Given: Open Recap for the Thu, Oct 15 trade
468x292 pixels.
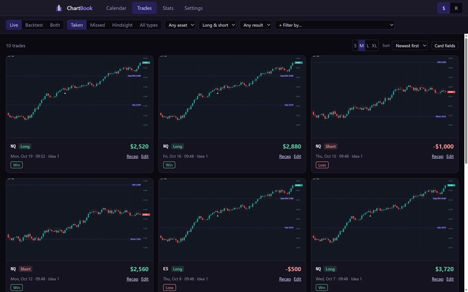Looking at the screenshot, I should click(x=438, y=156).
